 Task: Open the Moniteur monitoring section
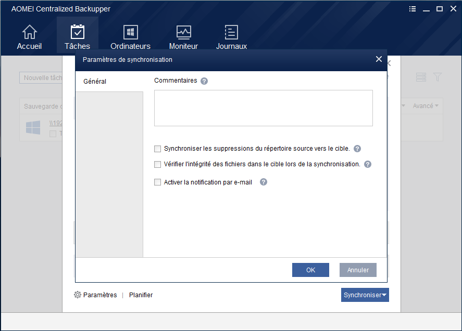(183, 37)
